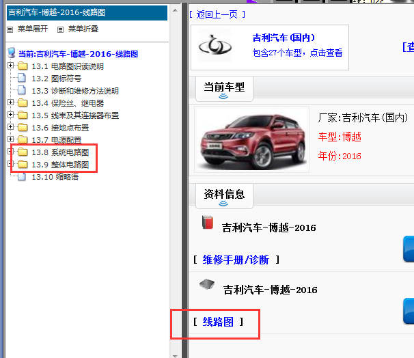
Task: Expand the 13.4 保险丝、继电器 node
Action: (x=10, y=102)
